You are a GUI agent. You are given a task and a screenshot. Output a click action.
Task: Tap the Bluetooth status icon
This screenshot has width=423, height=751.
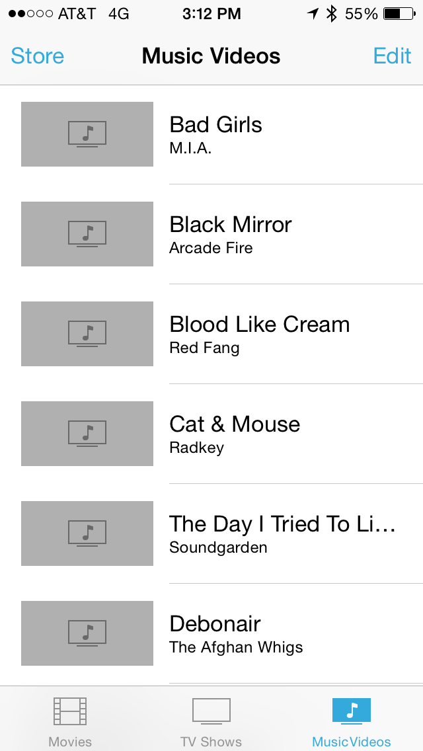click(x=332, y=14)
